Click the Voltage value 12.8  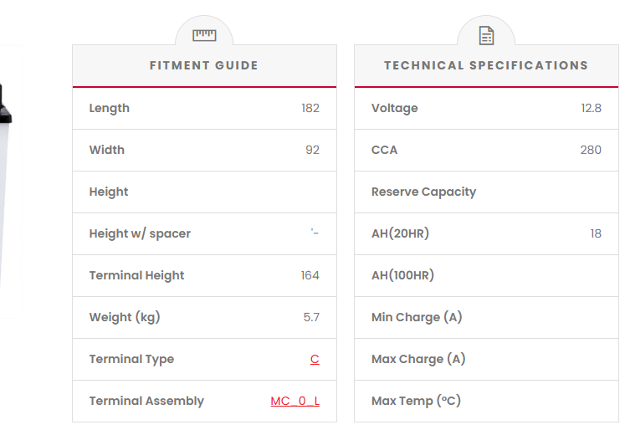[591, 108]
